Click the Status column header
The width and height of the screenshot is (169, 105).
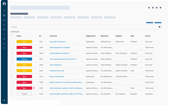(x=19, y=36)
